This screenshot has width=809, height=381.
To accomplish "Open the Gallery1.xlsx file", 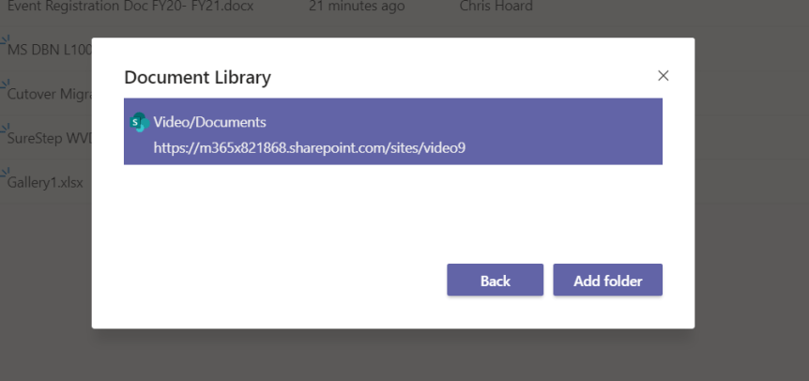I will pyautogui.click(x=46, y=182).
